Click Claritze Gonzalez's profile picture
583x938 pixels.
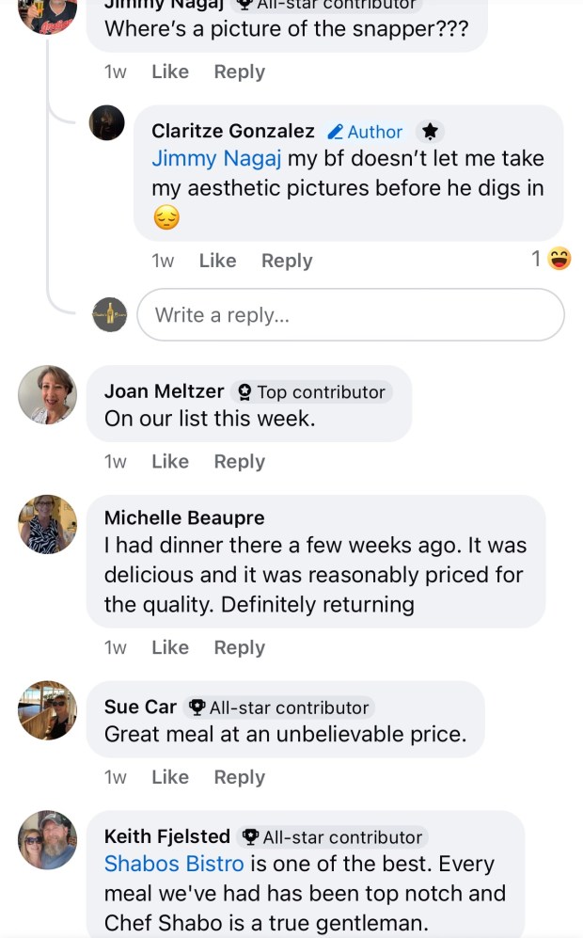(106, 122)
